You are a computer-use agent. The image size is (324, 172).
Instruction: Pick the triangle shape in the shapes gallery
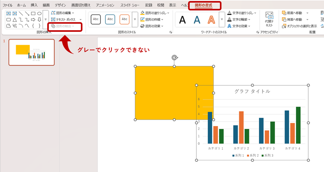pyautogui.click(x=15, y=20)
